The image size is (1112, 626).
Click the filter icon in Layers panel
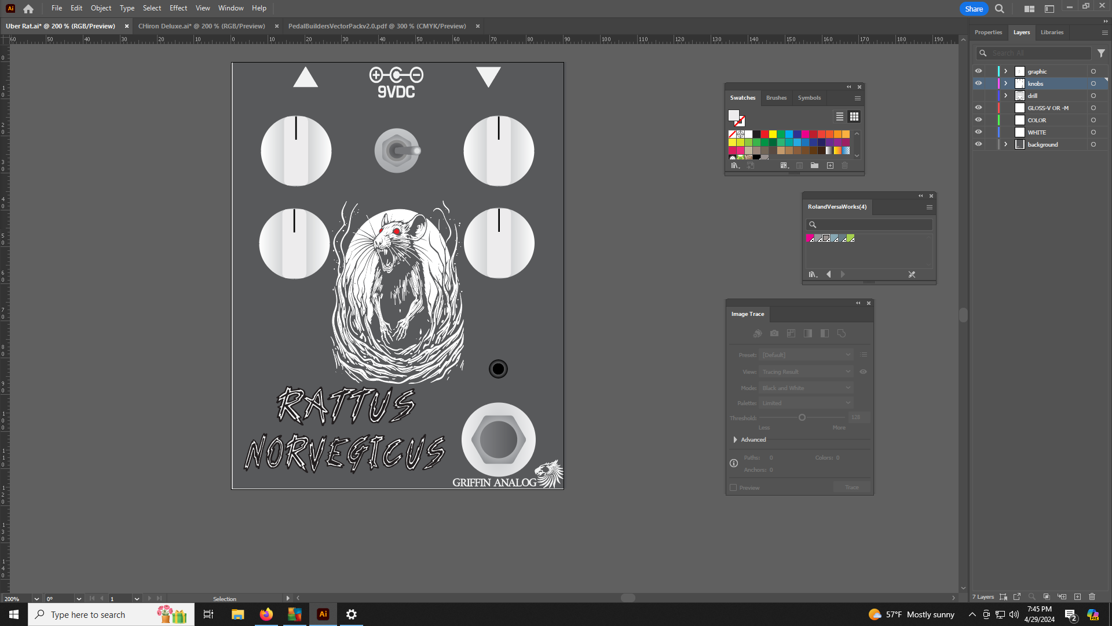pyautogui.click(x=1101, y=53)
